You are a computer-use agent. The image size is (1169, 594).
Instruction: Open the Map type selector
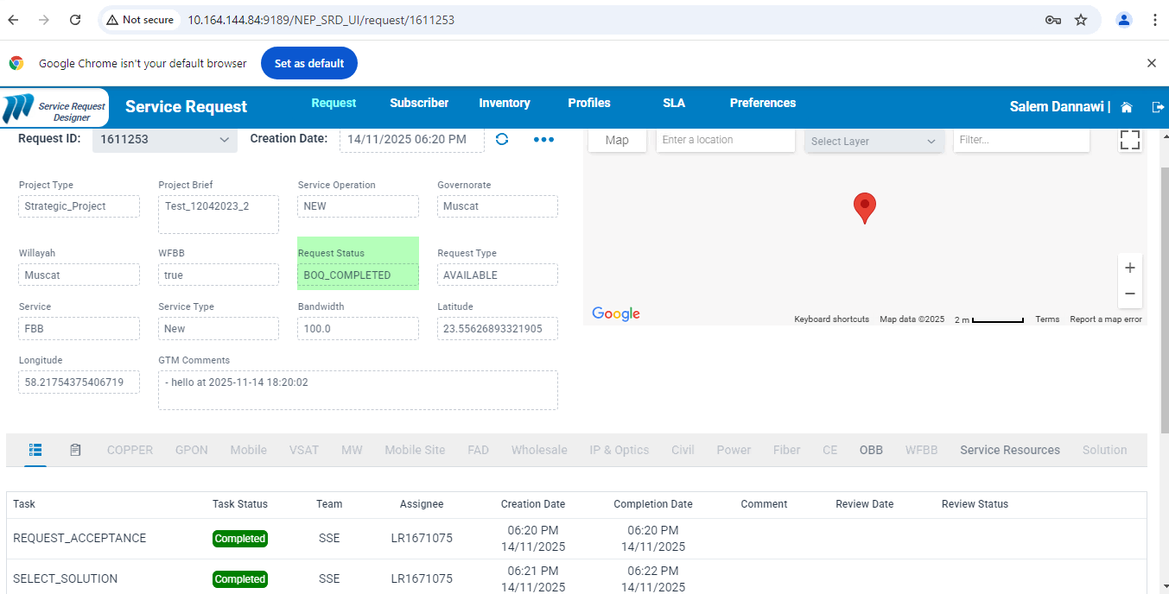point(617,140)
